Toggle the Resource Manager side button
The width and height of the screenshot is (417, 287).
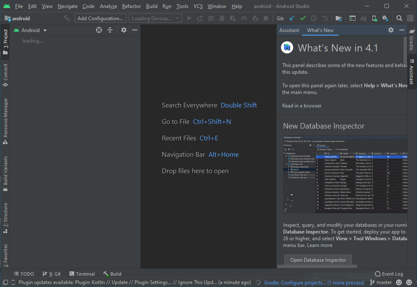(x=5, y=121)
